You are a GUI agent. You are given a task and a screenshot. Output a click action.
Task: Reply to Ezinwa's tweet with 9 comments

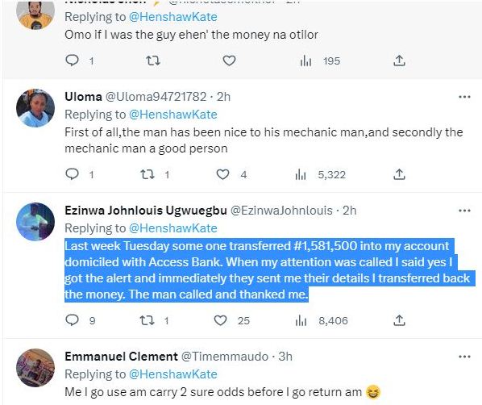[x=72, y=320]
